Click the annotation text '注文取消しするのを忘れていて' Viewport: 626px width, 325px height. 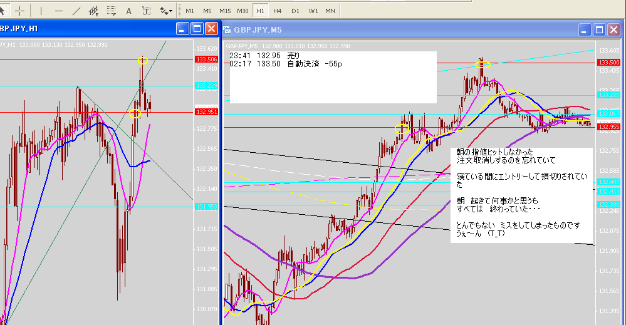click(506, 160)
